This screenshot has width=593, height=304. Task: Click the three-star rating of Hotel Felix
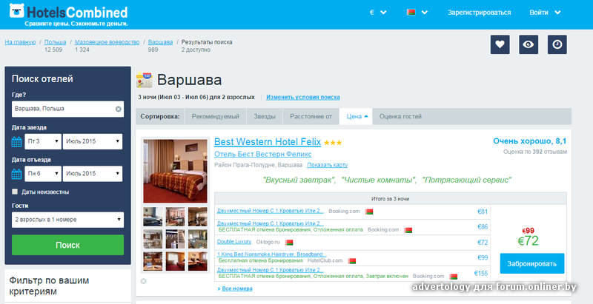coord(333,143)
